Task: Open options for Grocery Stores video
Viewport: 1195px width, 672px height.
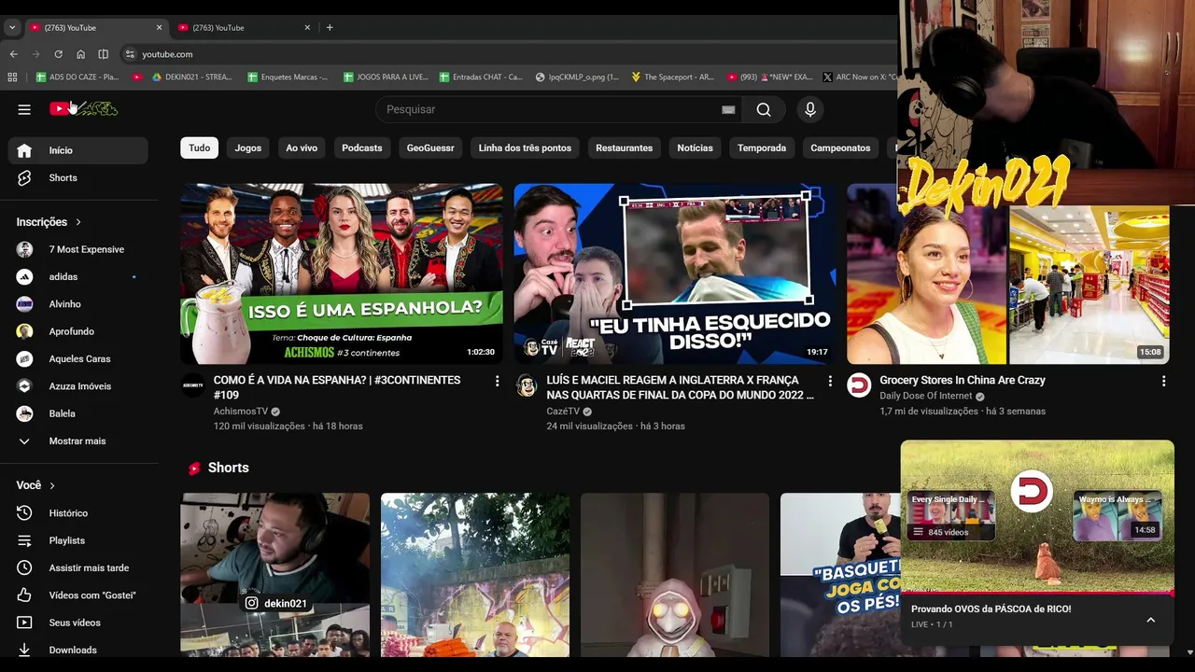Action: pyautogui.click(x=1163, y=381)
